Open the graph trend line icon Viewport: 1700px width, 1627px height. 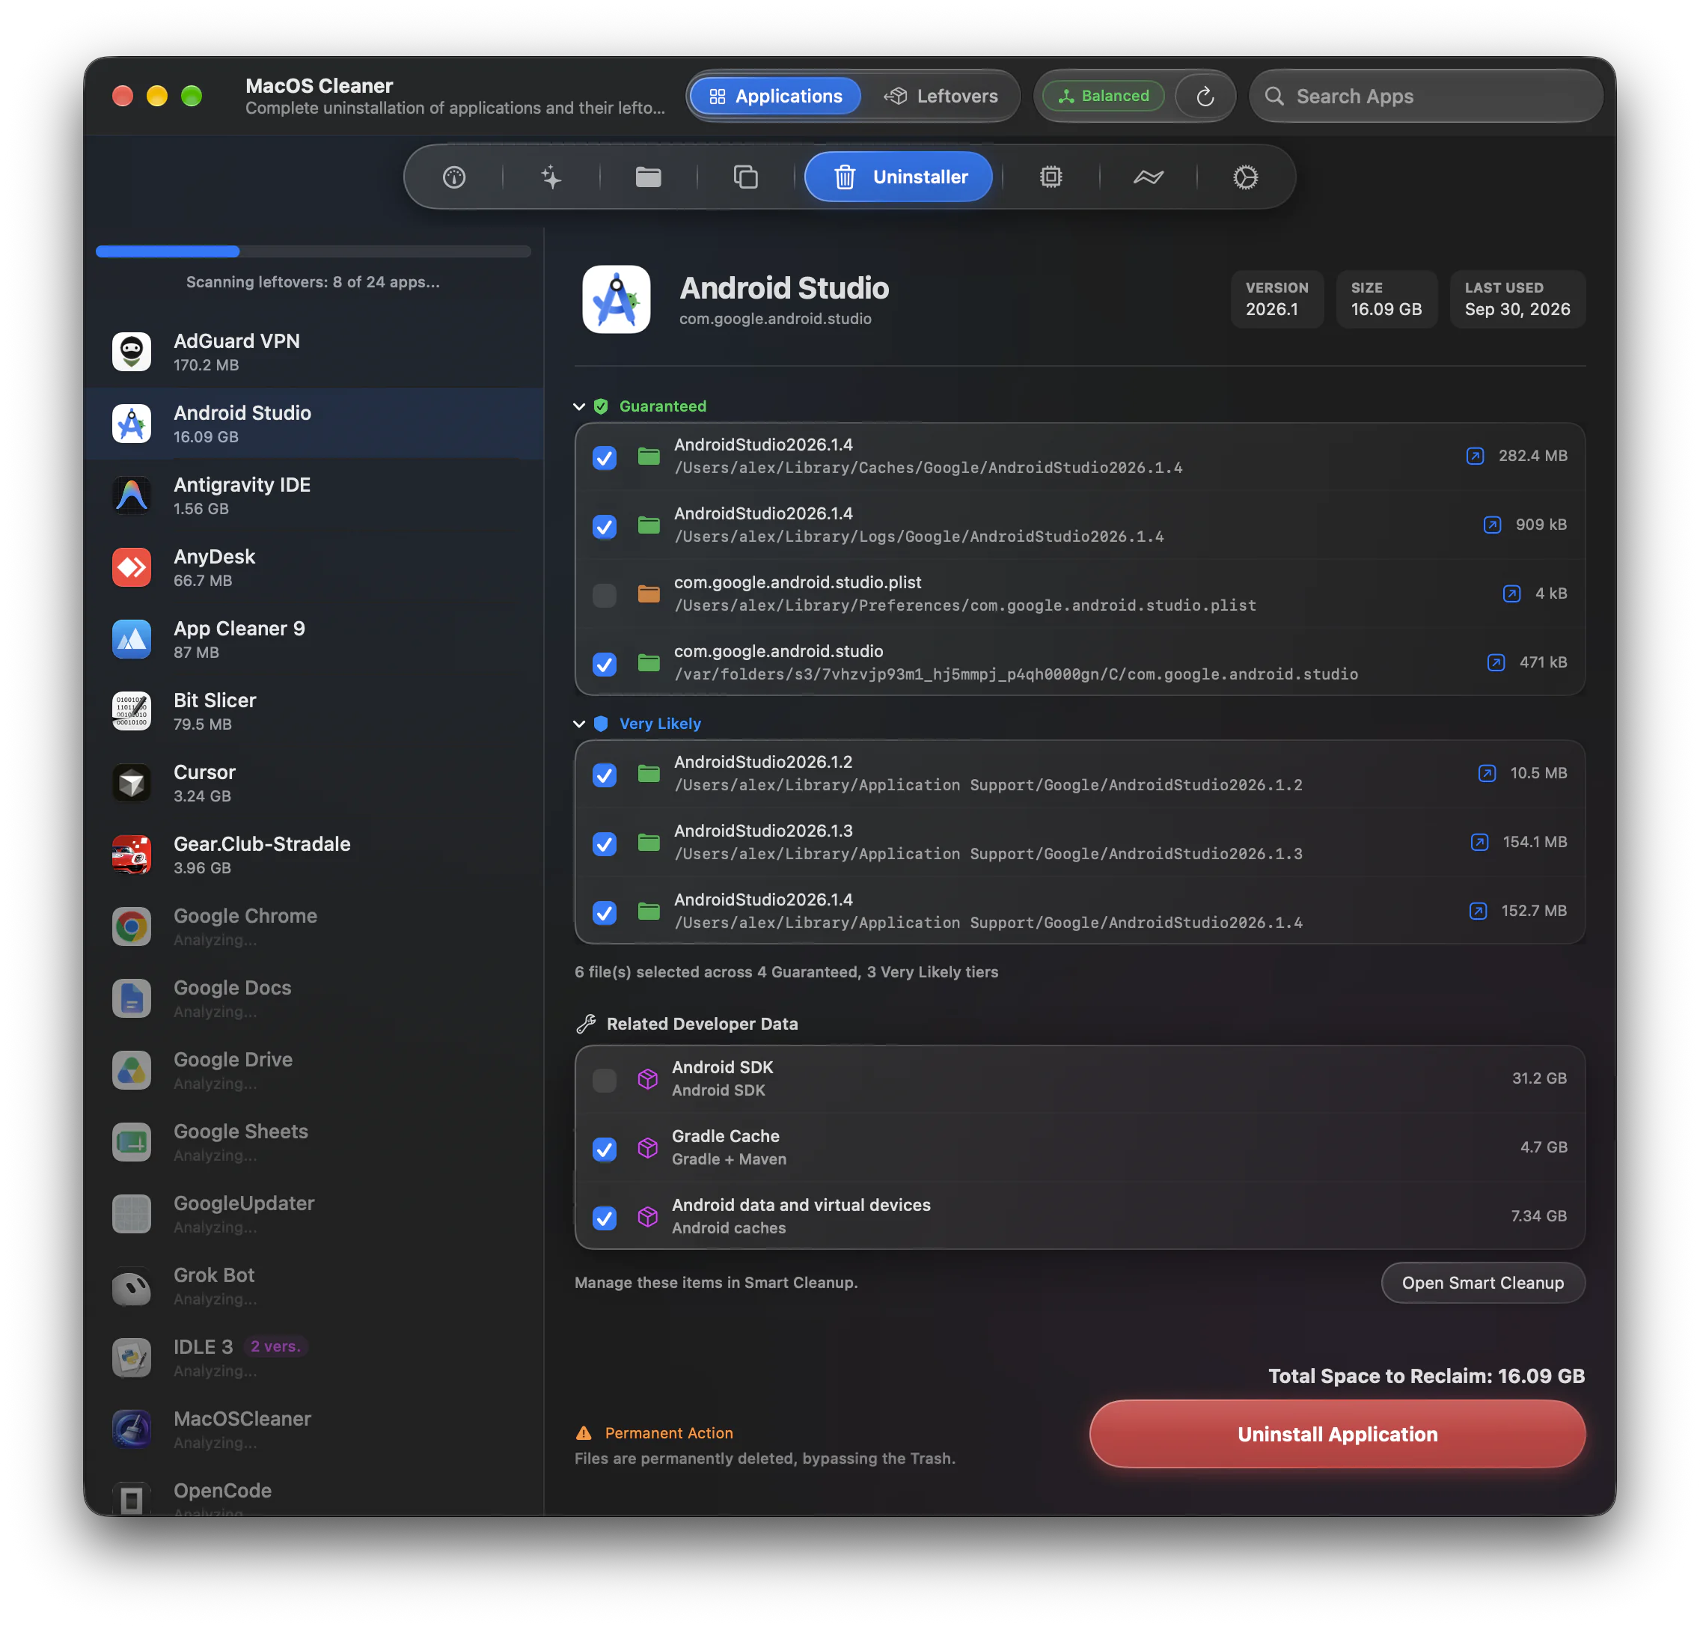pos(1149,177)
